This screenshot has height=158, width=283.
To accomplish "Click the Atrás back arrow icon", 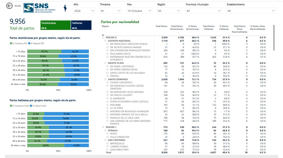I will tap(9, 6).
